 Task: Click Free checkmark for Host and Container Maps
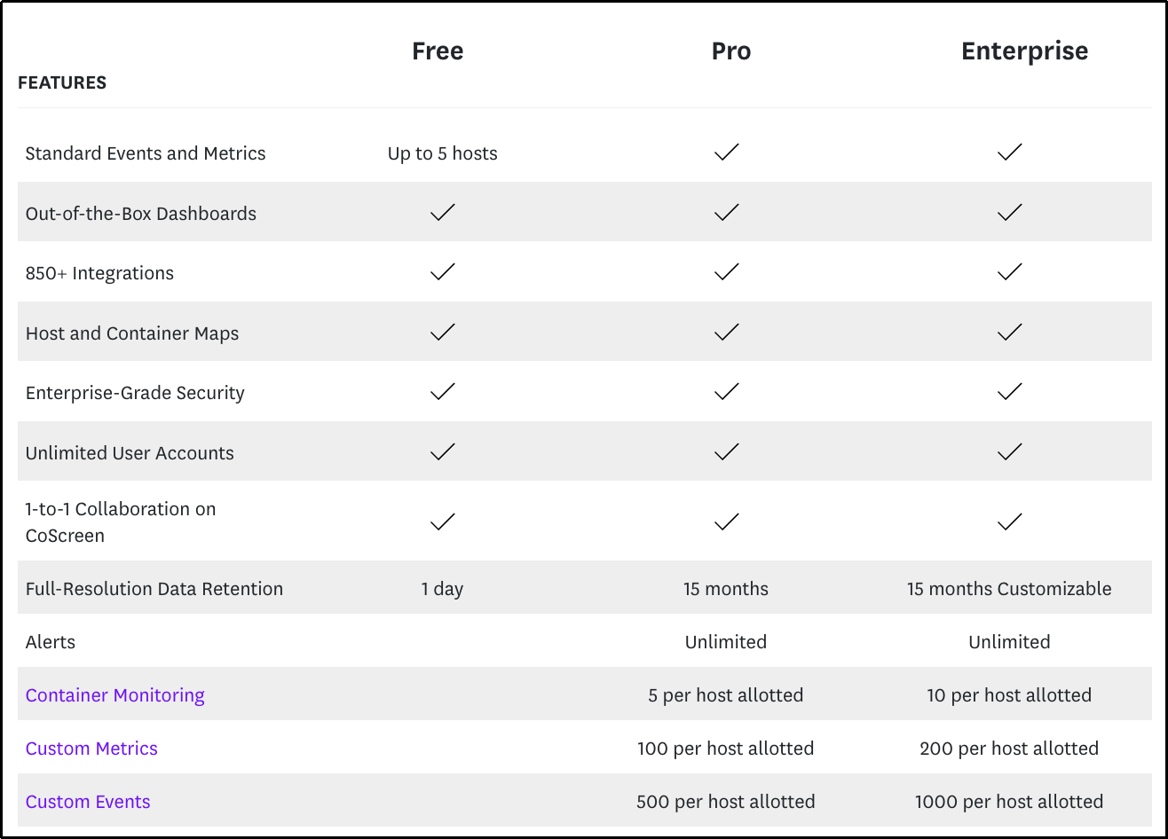[x=442, y=332]
